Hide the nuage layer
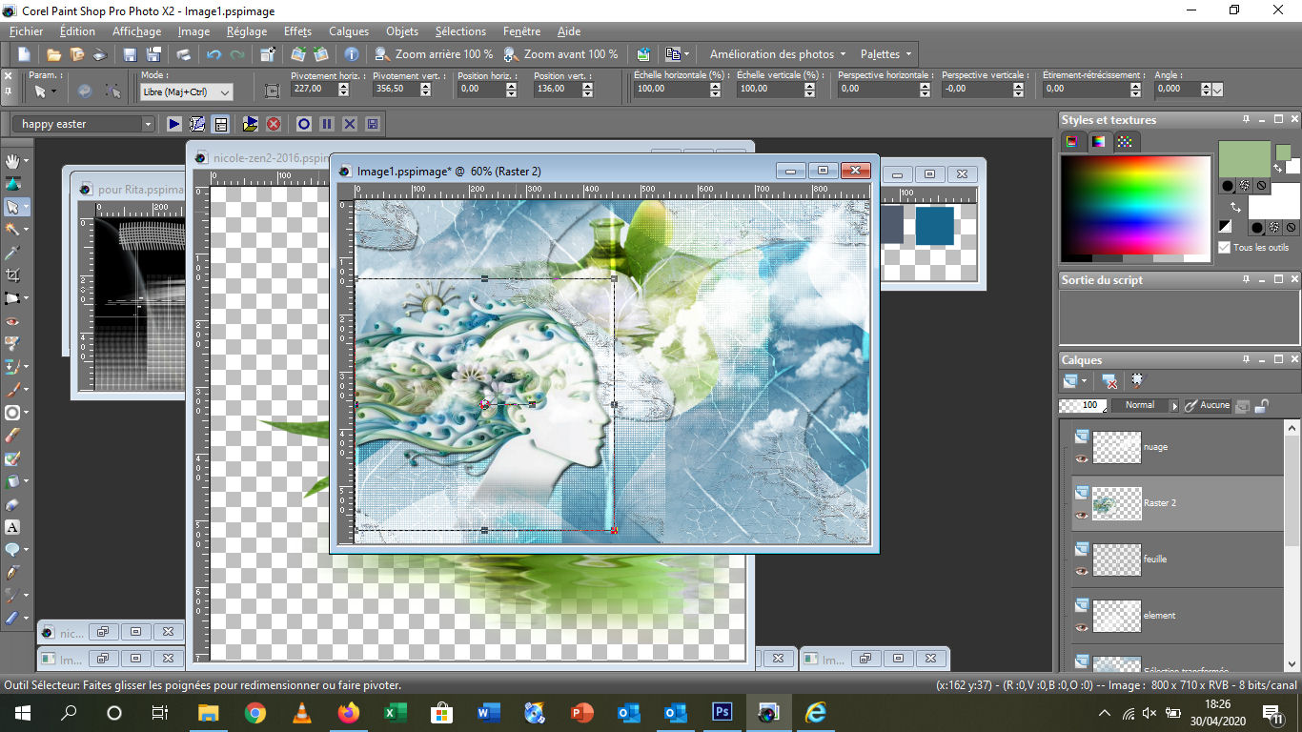Viewport: 1302px width, 732px height. pyautogui.click(x=1082, y=458)
